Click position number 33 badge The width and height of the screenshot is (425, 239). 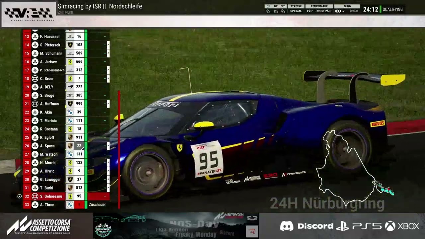coord(27,205)
